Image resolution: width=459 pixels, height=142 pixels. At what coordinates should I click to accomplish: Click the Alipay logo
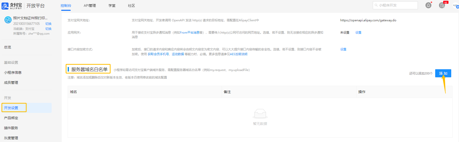pos(12,6)
